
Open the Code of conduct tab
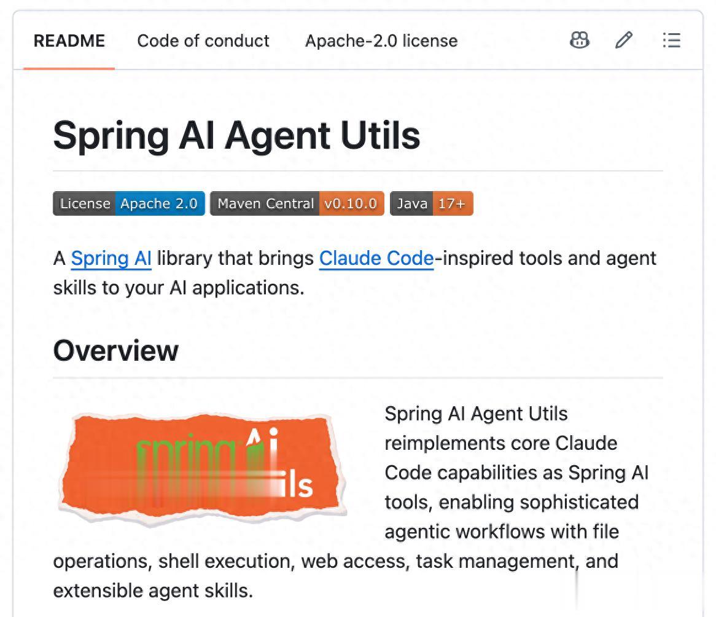tap(203, 41)
